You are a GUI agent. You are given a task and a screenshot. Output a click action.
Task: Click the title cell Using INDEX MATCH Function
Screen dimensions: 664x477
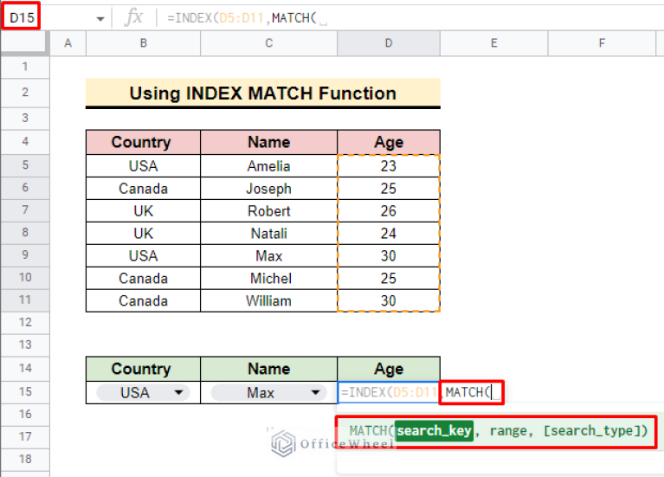point(263,93)
